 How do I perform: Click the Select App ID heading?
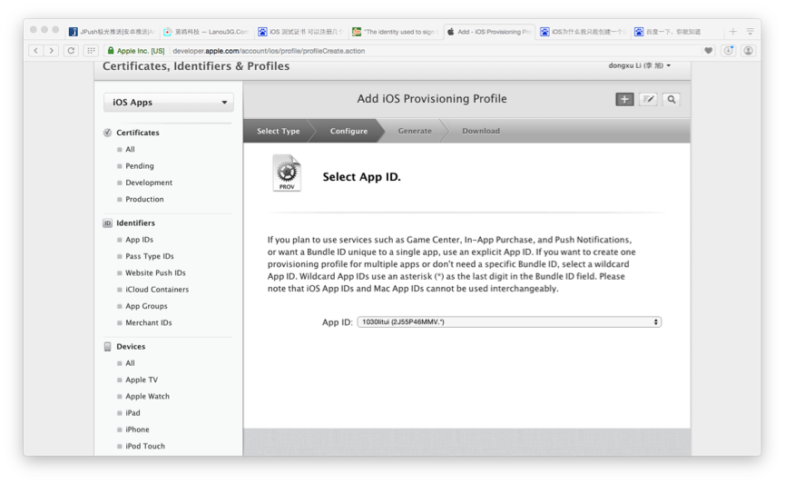coord(361,177)
